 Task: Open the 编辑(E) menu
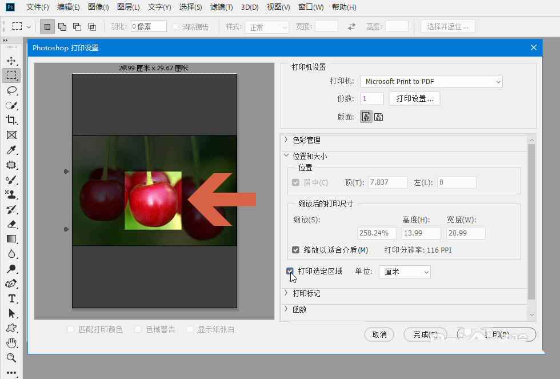(68, 7)
